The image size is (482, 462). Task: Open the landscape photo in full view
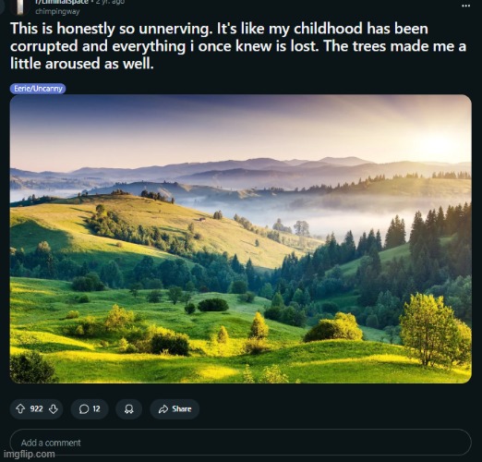click(240, 238)
